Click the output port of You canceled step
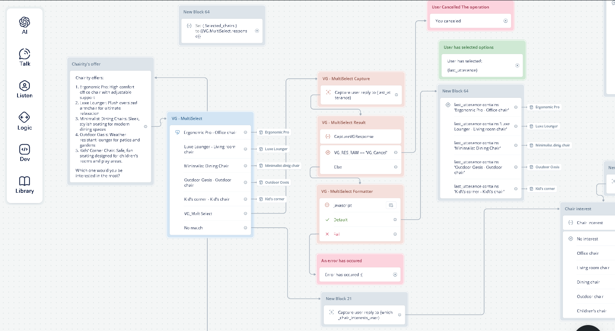This screenshot has height=331, width=615. pos(506,21)
